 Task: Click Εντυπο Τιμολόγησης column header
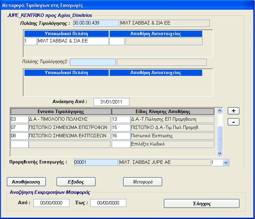click(61, 111)
